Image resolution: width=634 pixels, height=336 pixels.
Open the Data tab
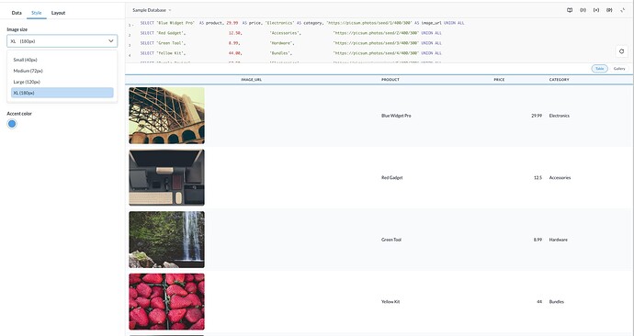click(x=17, y=13)
